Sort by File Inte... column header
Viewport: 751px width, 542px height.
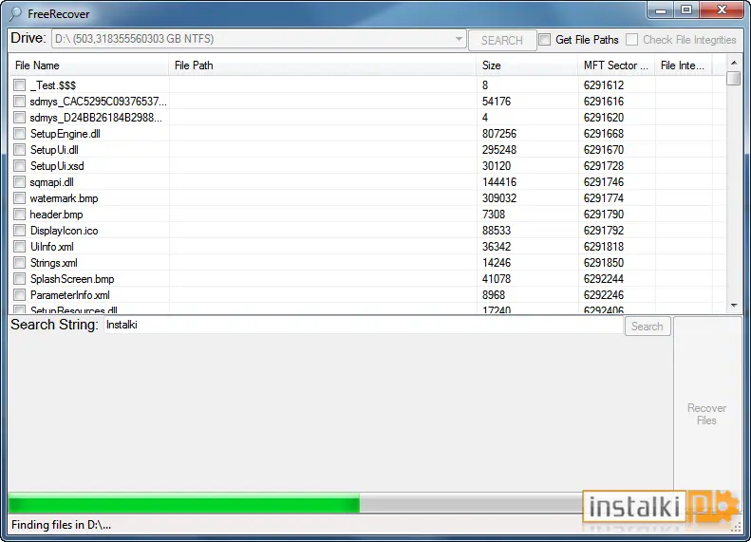coord(684,65)
